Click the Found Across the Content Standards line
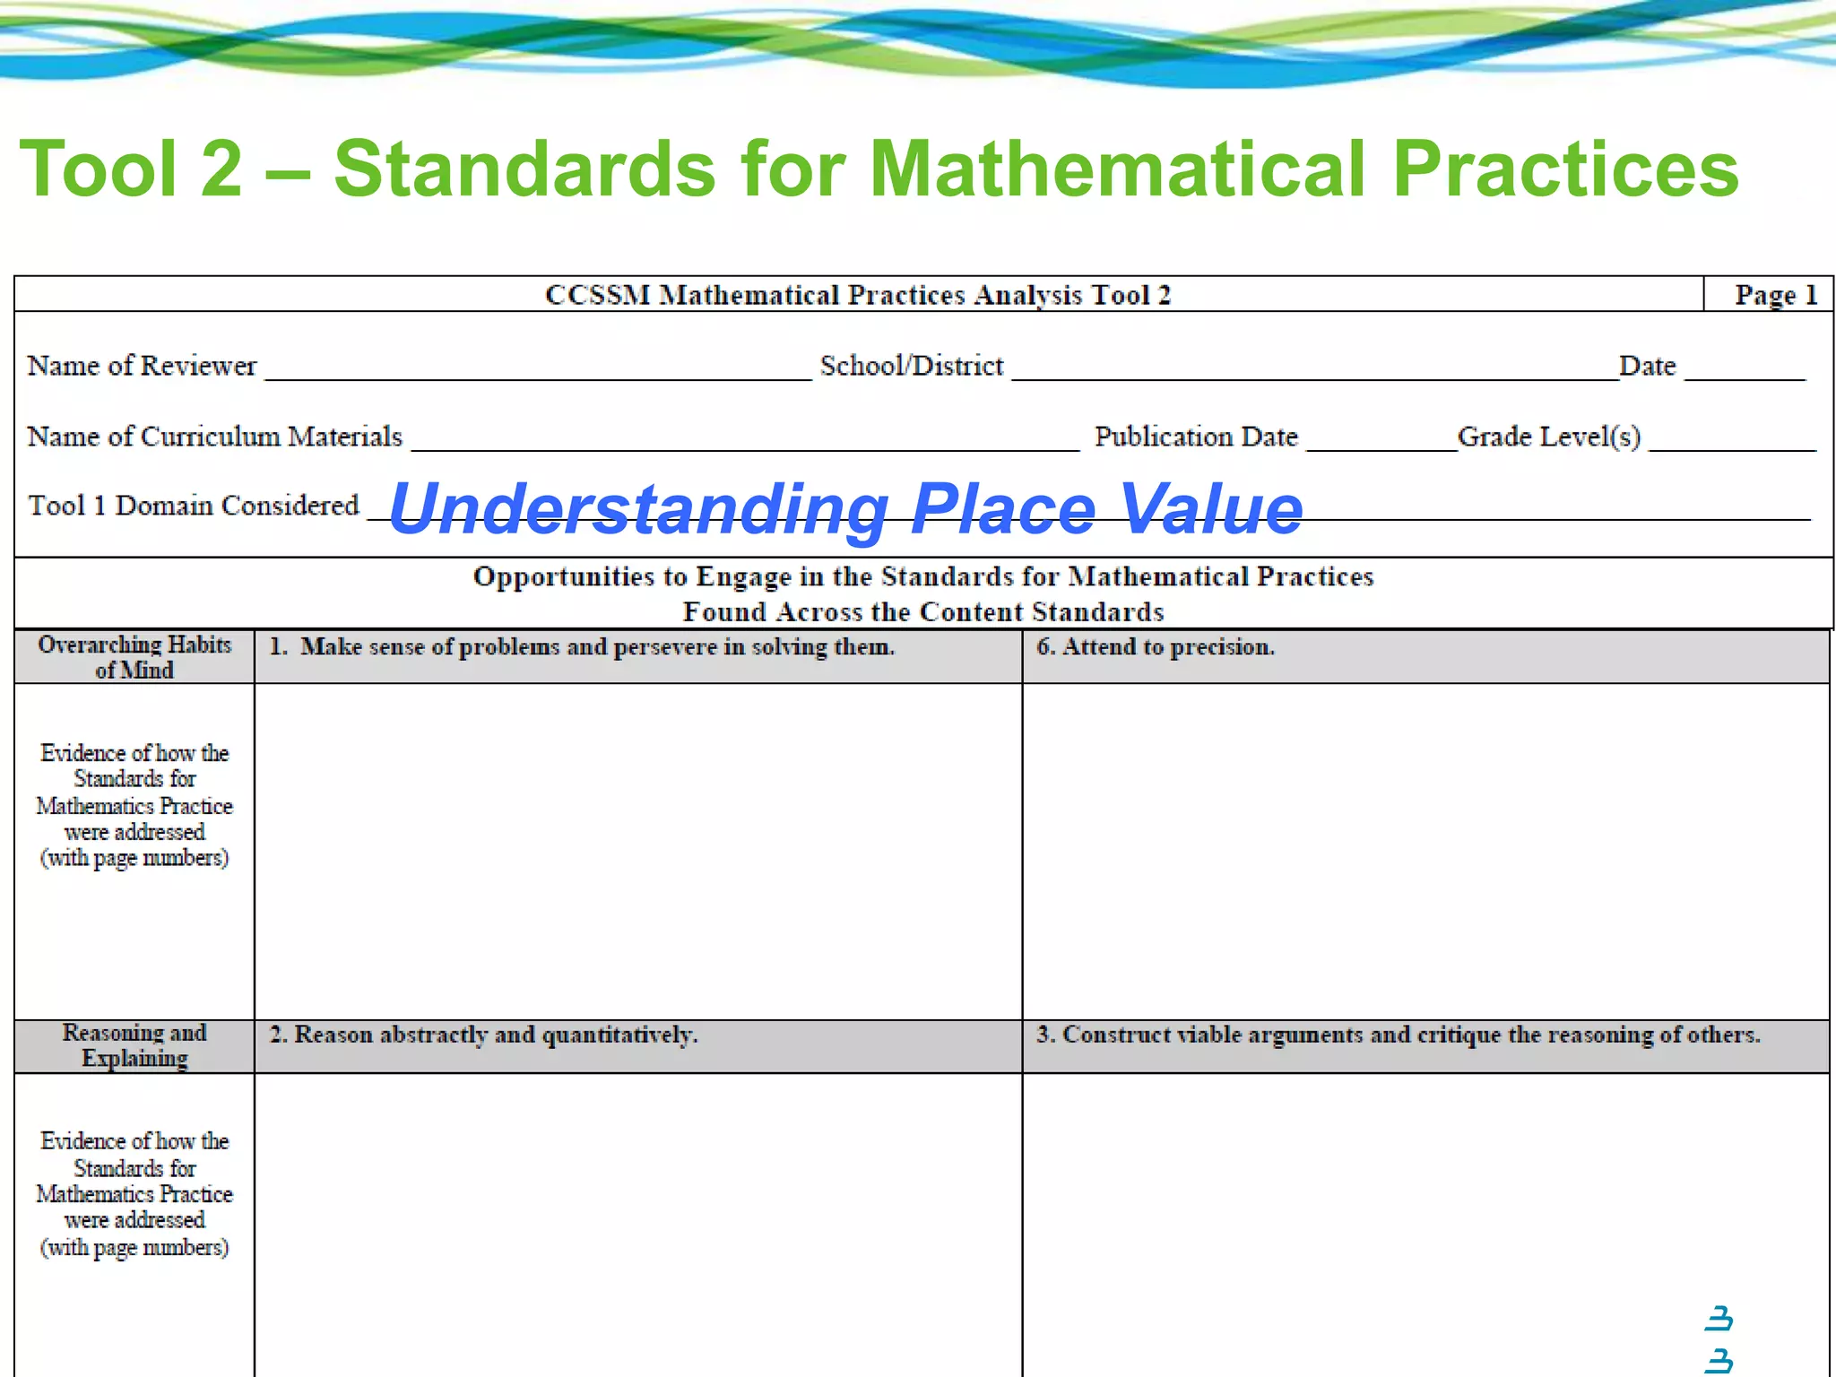Viewport: 1836px width, 1377px height. (923, 611)
